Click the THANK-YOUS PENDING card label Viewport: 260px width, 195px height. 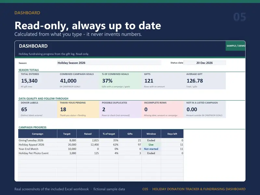tap(72, 103)
